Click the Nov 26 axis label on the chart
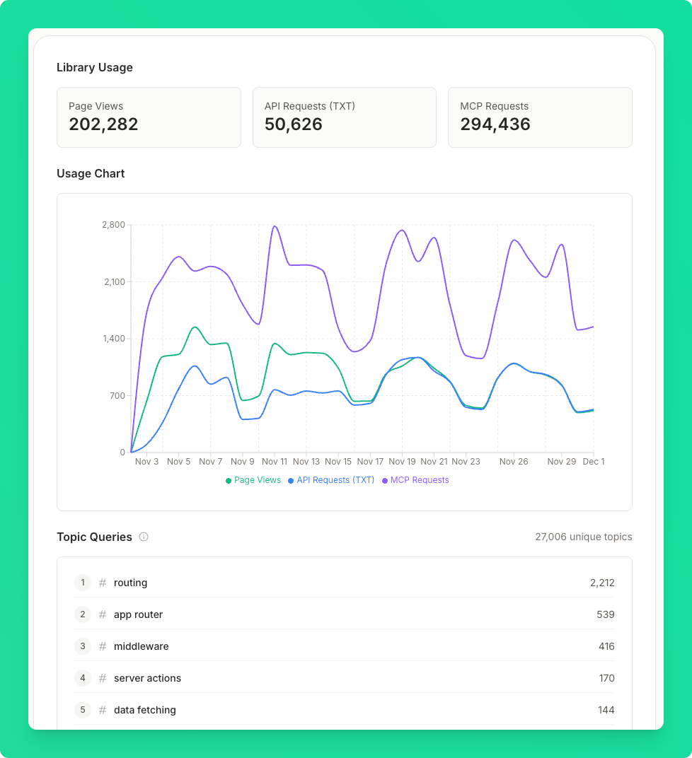The height and width of the screenshot is (758, 692). [514, 462]
